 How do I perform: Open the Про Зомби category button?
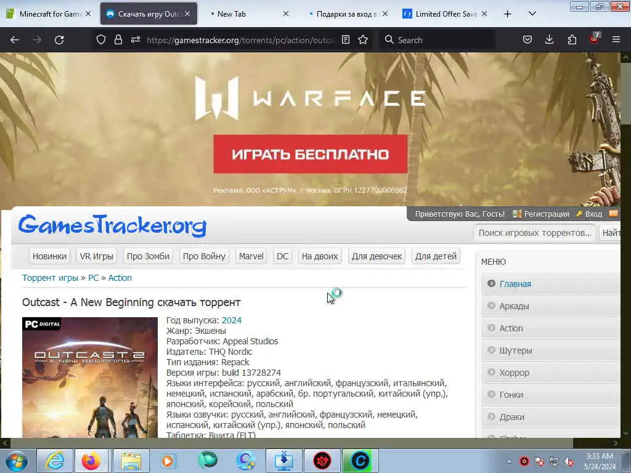(x=148, y=256)
